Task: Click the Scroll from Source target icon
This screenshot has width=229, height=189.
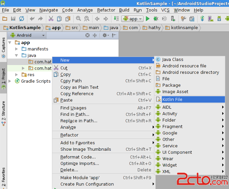Action: coord(87,35)
